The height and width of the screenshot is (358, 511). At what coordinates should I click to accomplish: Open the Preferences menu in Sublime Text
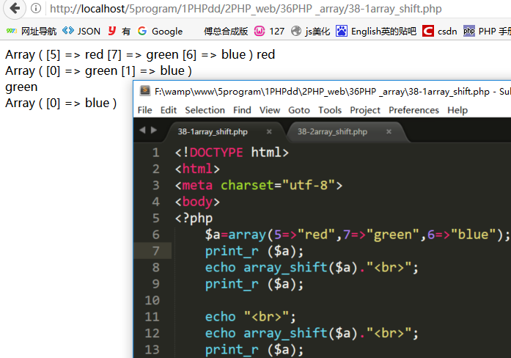413,110
